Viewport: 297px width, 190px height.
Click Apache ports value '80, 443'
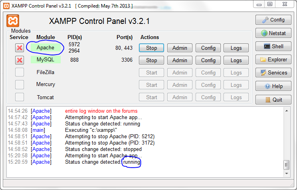[x=124, y=48]
